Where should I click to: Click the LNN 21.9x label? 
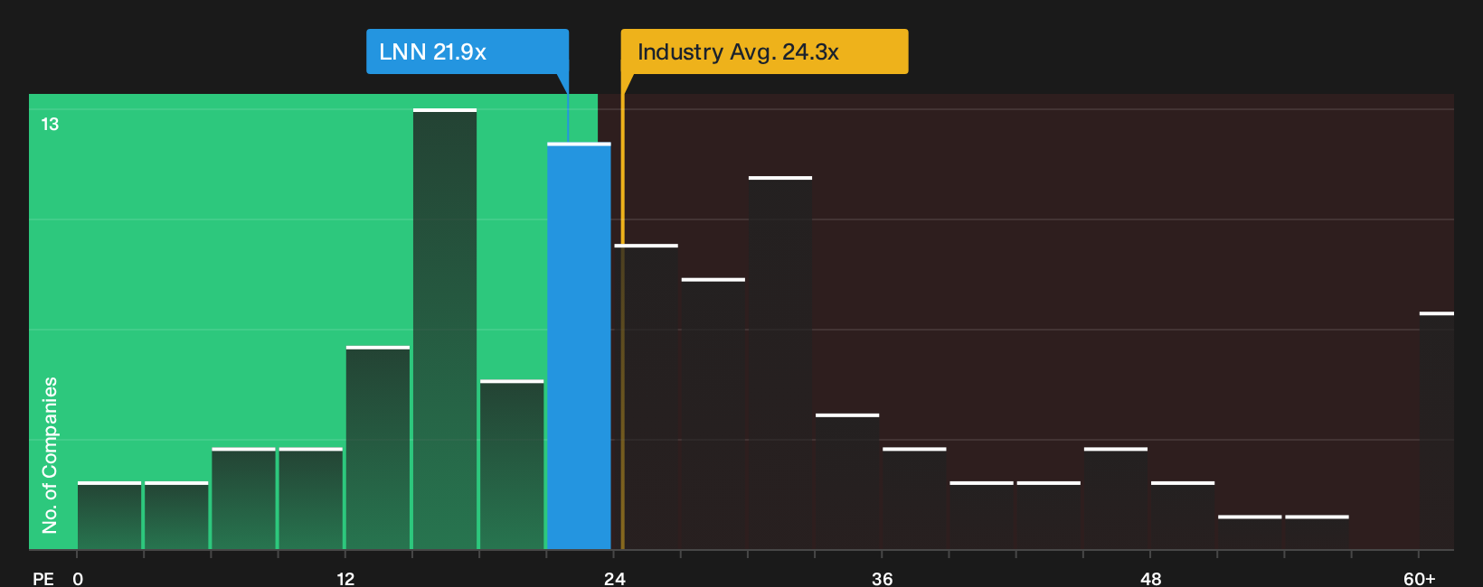pyautogui.click(x=468, y=51)
